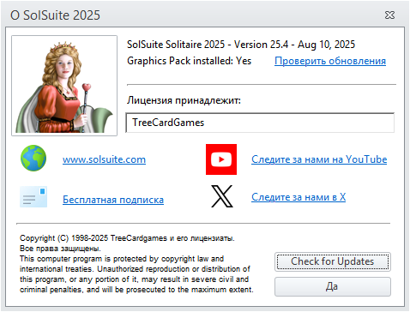
Task: Open the Бесплатная подписка link
Action: click(x=113, y=200)
